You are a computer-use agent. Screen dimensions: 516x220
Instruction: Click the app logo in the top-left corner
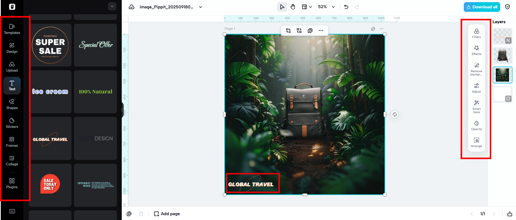coord(12,7)
